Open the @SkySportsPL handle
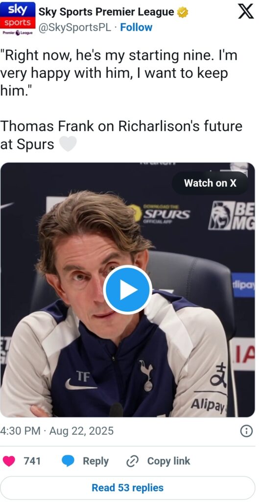 point(75,27)
